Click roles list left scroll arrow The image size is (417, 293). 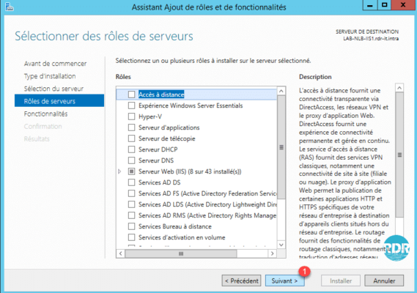point(121,253)
